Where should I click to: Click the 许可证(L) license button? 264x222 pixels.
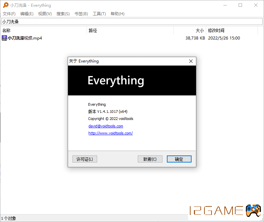coord(85,159)
